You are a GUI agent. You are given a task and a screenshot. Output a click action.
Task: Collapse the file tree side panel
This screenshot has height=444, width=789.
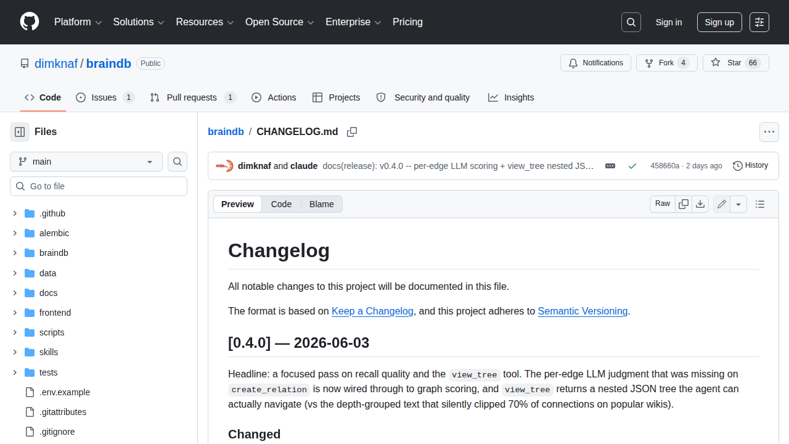coord(20,132)
